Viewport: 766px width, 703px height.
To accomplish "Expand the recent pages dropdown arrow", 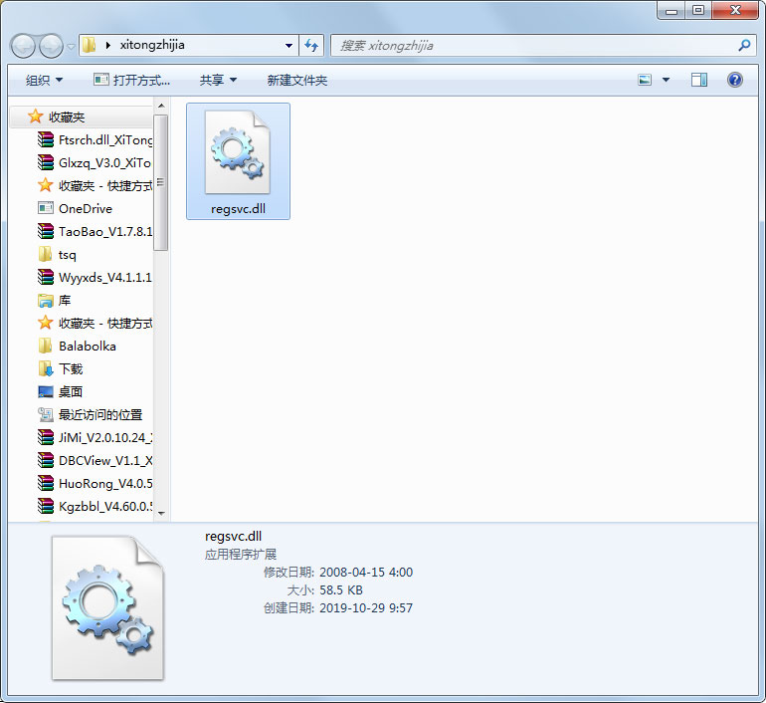I will (71, 47).
